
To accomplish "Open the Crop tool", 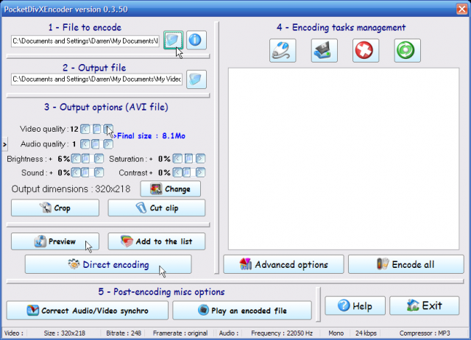I will pyautogui.click(x=55, y=208).
